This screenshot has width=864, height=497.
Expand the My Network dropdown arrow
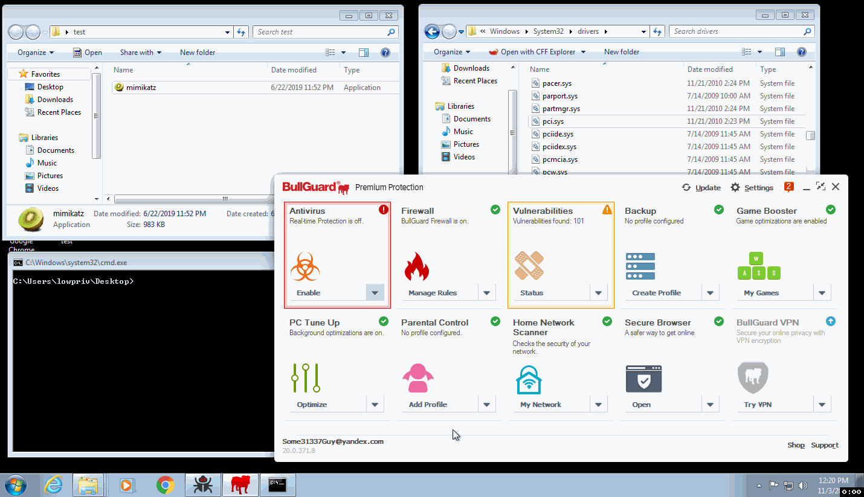(x=598, y=405)
